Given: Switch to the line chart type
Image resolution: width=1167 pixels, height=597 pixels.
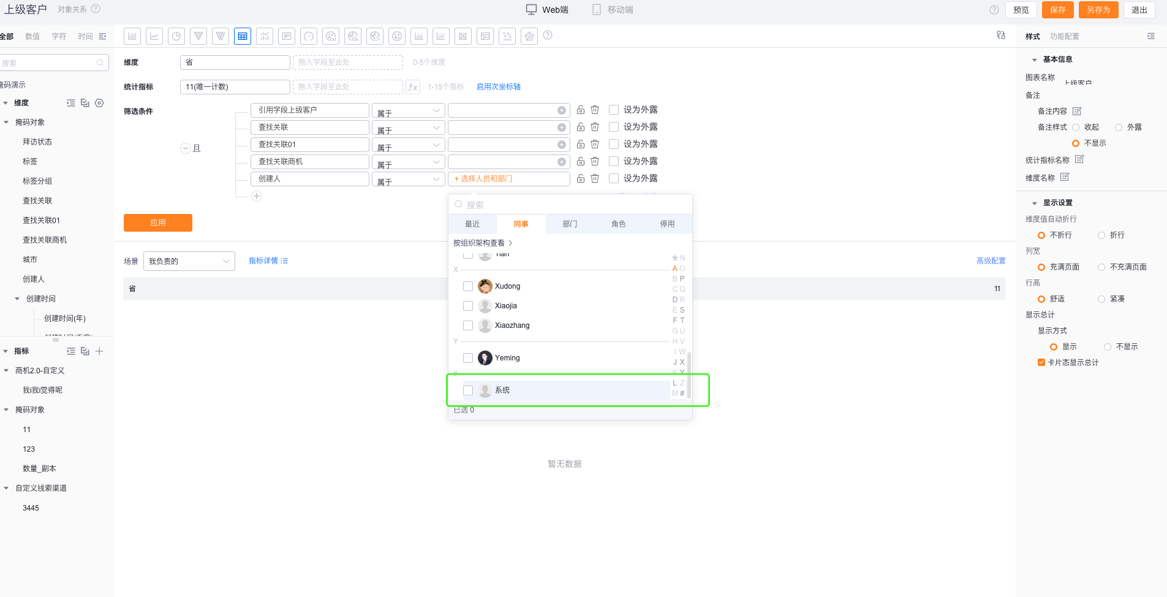Looking at the screenshot, I should 154,36.
